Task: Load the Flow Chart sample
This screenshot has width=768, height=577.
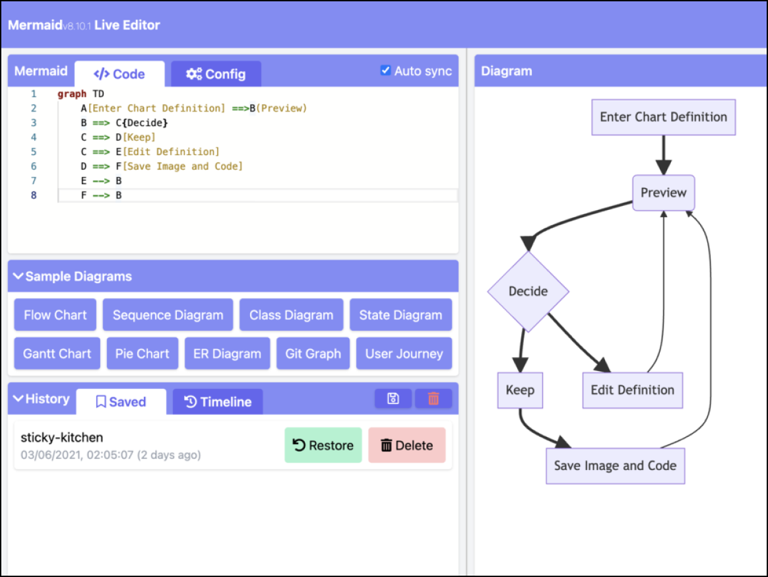Action: [55, 315]
